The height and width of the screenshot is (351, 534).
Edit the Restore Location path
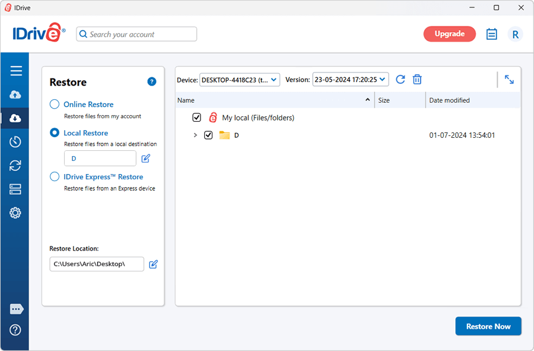coord(153,264)
